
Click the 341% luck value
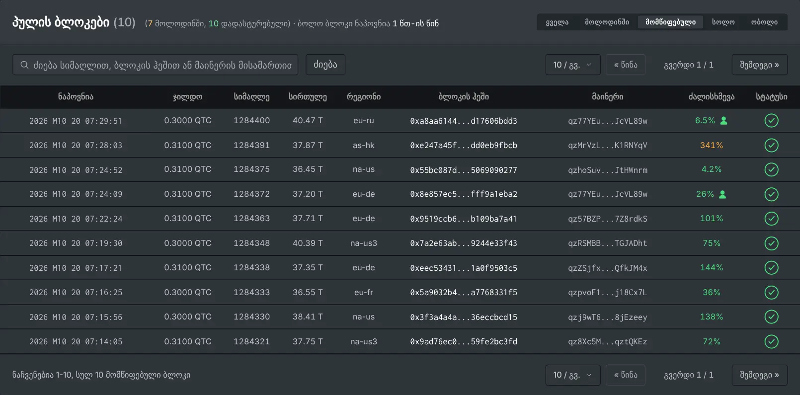(711, 145)
